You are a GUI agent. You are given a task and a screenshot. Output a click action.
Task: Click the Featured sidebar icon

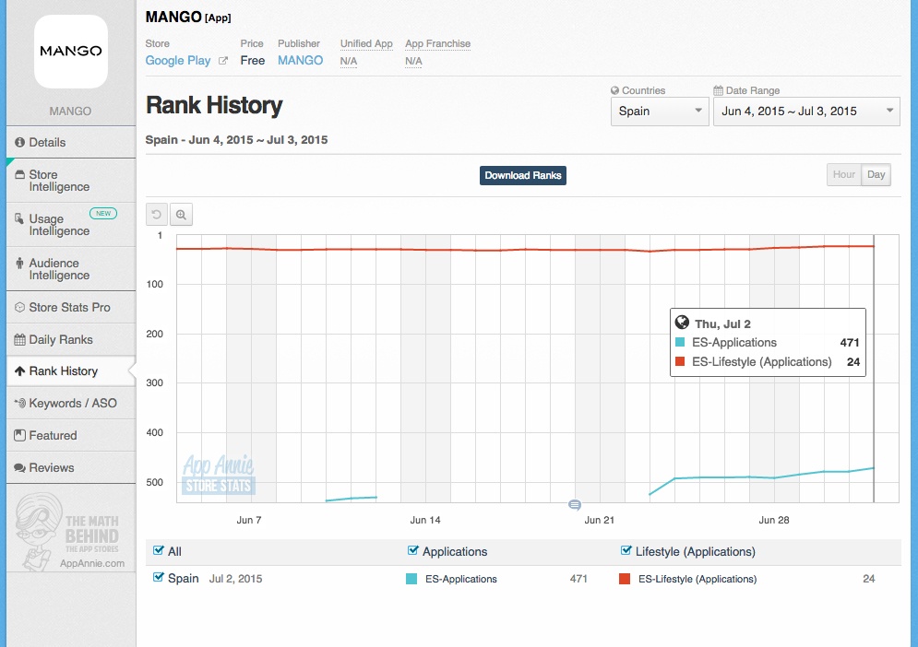coord(20,435)
